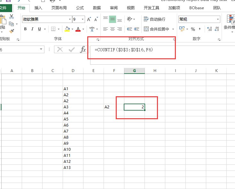The height and width of the screenshot is (189, 235).
Task: Click the wén phonetic guide icon
Action: [x=92, y=29]
